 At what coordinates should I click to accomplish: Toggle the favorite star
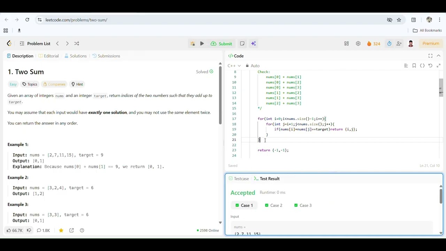[x=61, y=230]
